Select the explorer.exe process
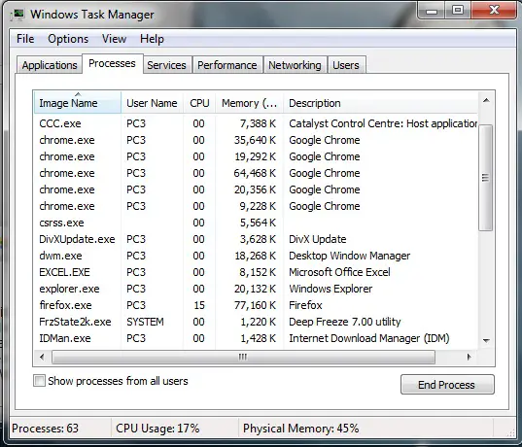The height and width of the screenshot is (447, 522). pos(256,289)
